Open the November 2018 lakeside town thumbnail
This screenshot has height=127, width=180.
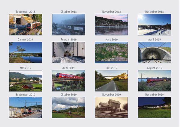click(x=111, y=25)
